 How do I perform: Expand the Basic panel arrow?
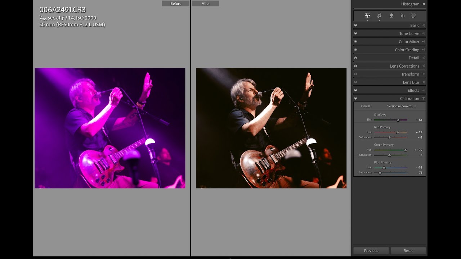click(424, 26)
